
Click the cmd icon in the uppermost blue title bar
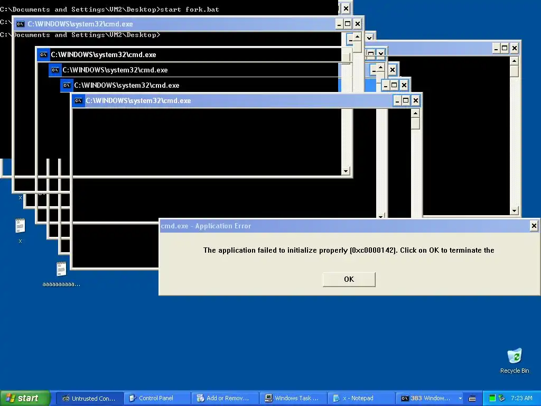[21, 24]
